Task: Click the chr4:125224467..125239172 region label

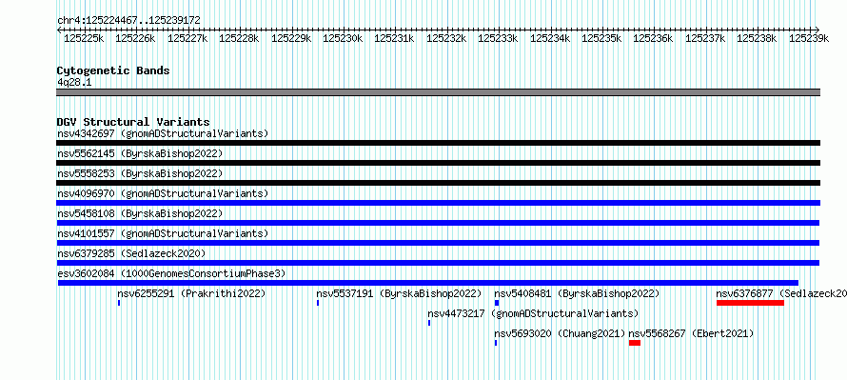Action: (x=128, y=20)
